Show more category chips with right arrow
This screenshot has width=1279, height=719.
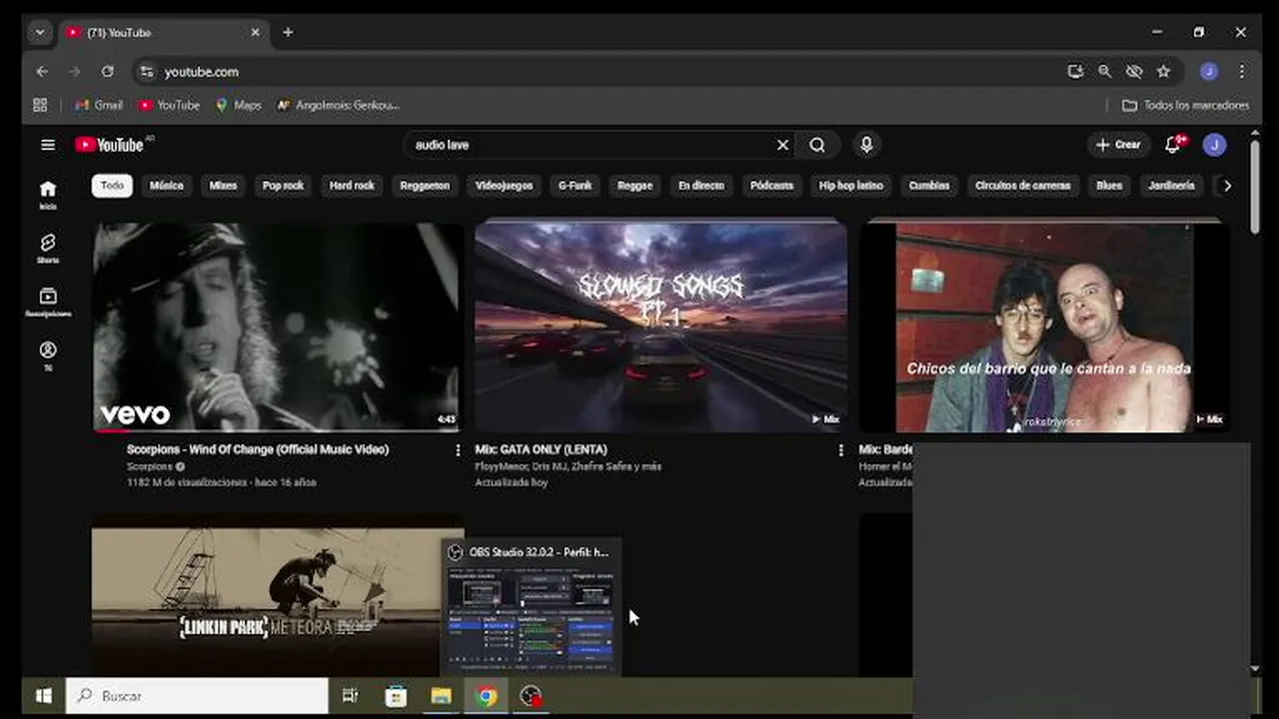pos(1227,186)
